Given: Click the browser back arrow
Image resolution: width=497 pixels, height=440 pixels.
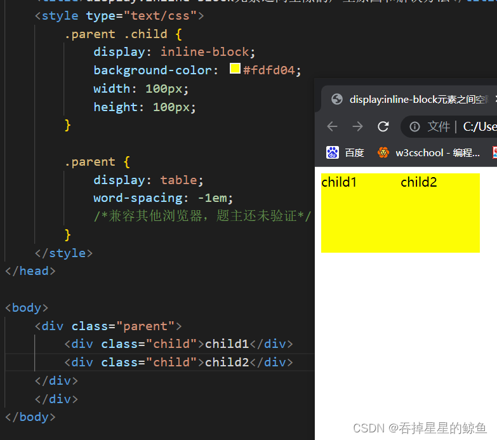Looking at the screenshot, I should click(332, 126).
